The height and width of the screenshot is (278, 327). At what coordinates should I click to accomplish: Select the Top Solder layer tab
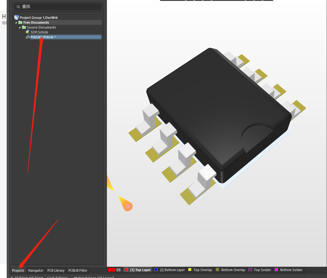click(x=260, y=270)
